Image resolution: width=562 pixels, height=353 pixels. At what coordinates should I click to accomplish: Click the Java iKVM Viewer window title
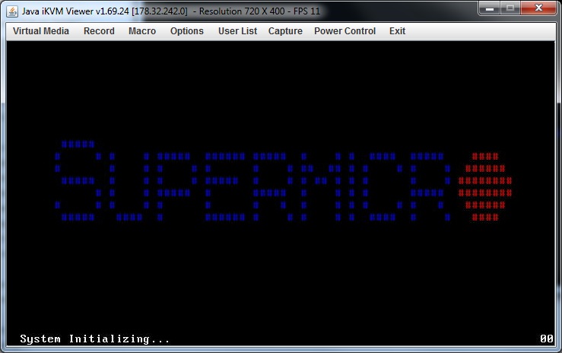coord(170,11)
